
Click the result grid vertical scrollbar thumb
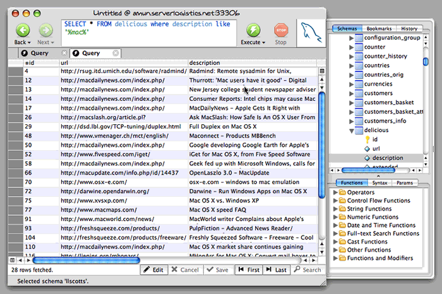pos(321,145)
